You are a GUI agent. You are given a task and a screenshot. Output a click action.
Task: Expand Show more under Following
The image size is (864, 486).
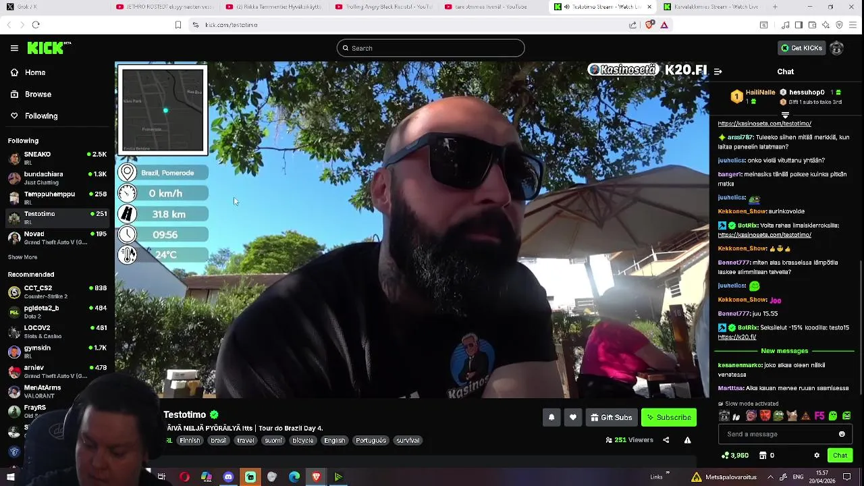coord(22,257)
